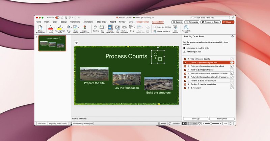Expand the Slide Title dropdown arrow
270x141 pixels.
(x=105, y=27)
